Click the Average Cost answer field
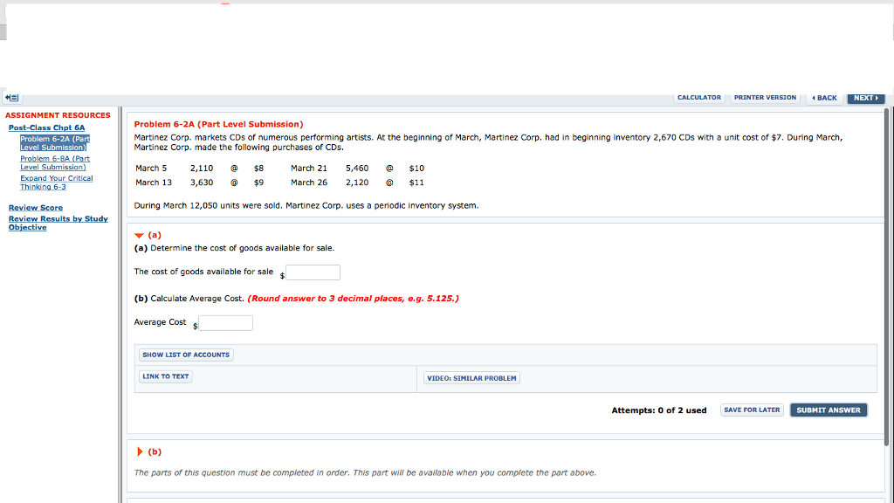 (224, 322)
